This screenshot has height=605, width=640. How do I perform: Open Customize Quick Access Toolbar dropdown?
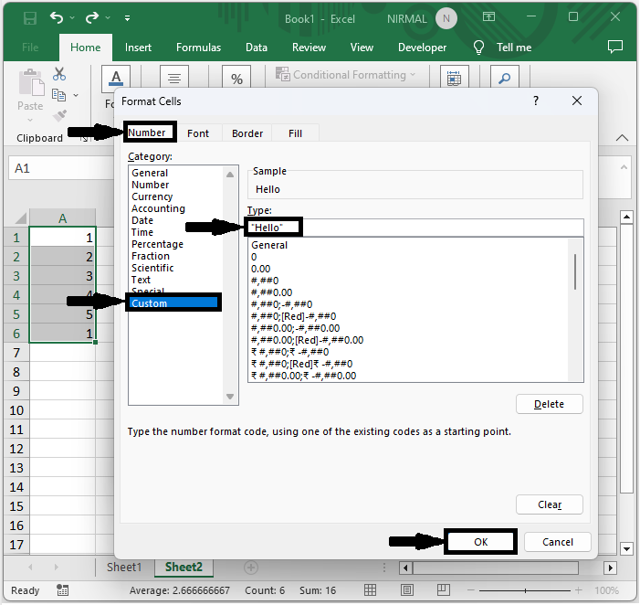[x=127, y=18]
